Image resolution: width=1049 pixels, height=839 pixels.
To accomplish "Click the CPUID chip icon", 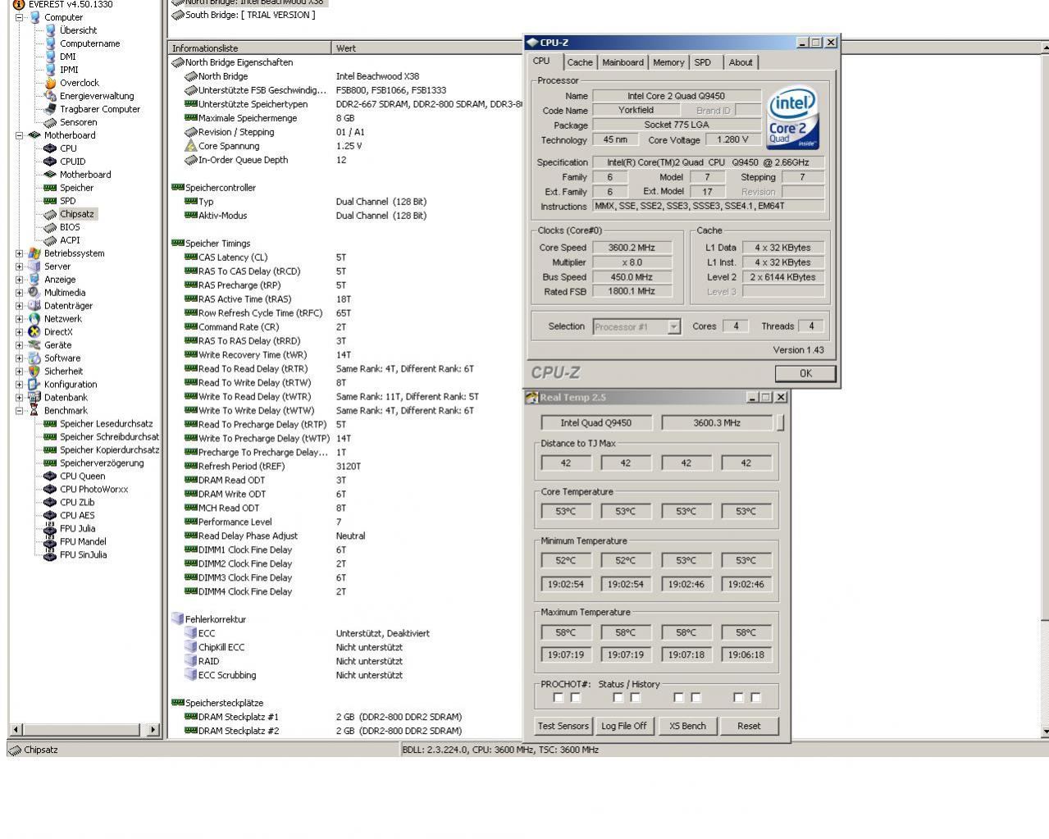I will pos(51,162).
